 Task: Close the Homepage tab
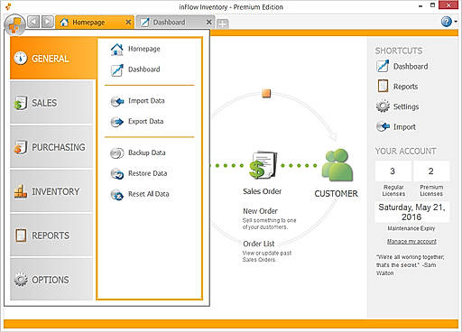[x=128, y=23]
